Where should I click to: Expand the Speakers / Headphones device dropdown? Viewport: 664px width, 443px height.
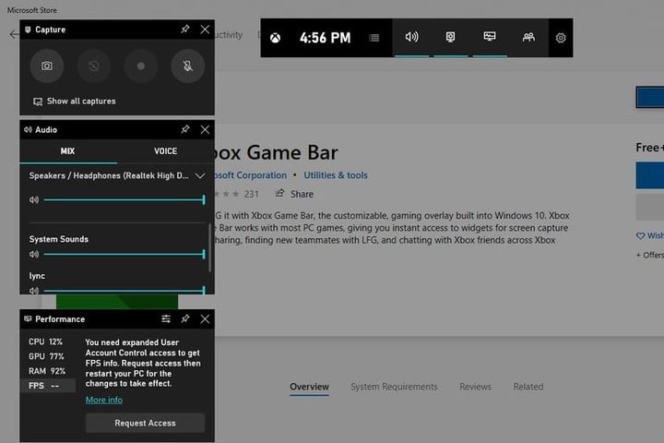200,175
